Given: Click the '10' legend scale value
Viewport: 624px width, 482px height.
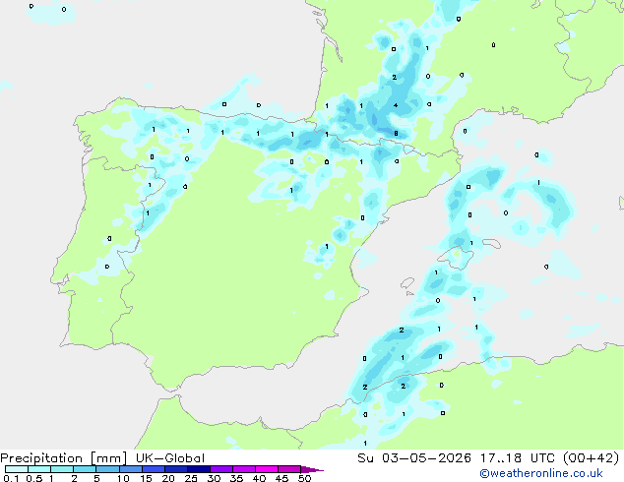Looking at the screenshot, I should tap(123, 478).
